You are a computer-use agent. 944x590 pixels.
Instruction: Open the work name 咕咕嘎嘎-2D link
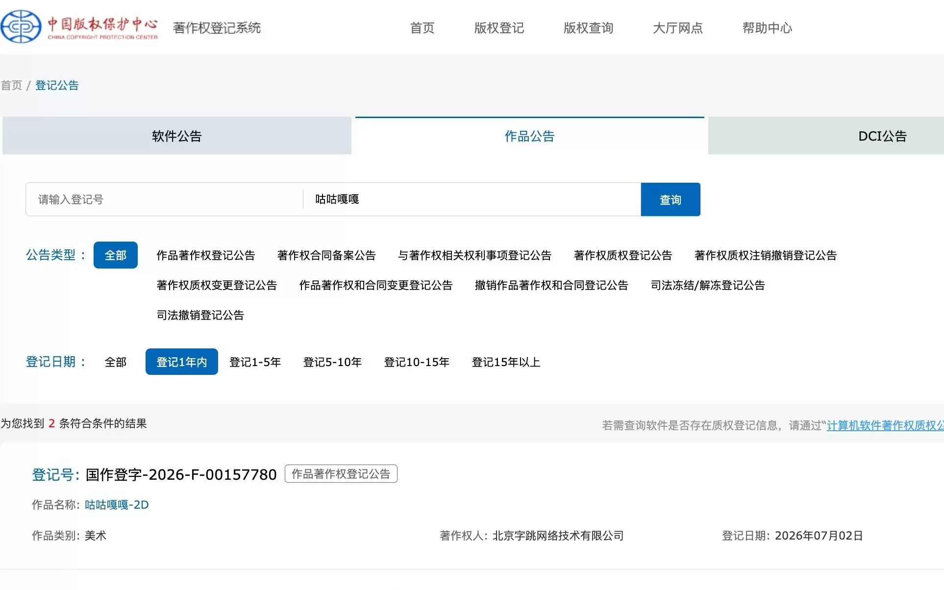117,505
